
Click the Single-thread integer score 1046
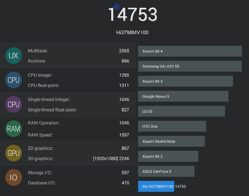(124, 99)
